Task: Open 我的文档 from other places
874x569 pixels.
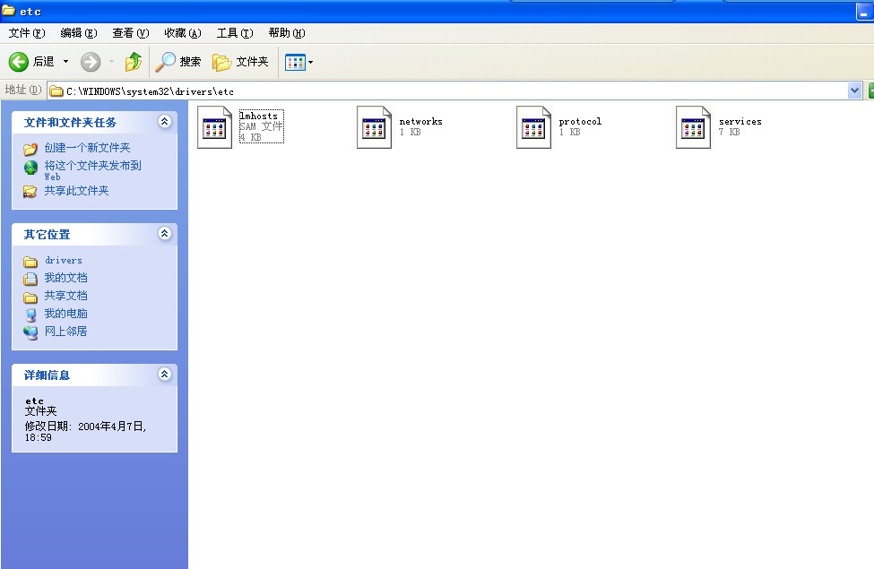Action: tap(65, 278)
